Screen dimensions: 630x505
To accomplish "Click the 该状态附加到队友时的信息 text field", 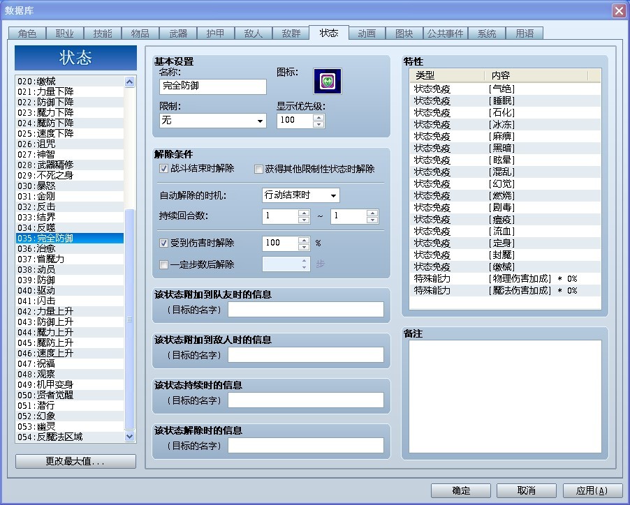I will 306,310.
